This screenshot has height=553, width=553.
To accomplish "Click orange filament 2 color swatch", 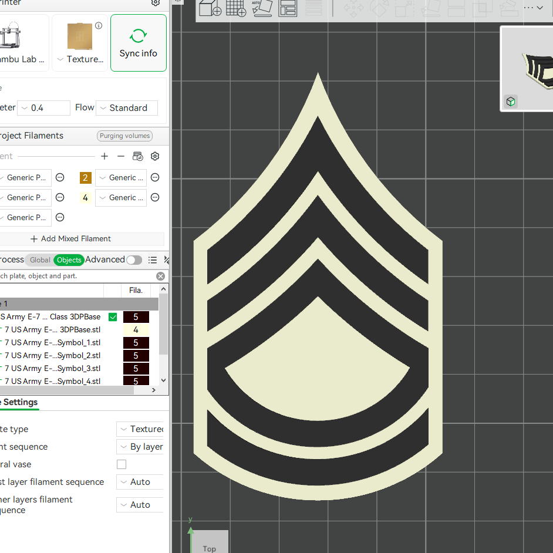I will (x=85, y=178).
